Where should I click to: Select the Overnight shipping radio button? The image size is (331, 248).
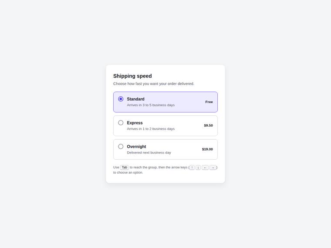pos(121,147)
